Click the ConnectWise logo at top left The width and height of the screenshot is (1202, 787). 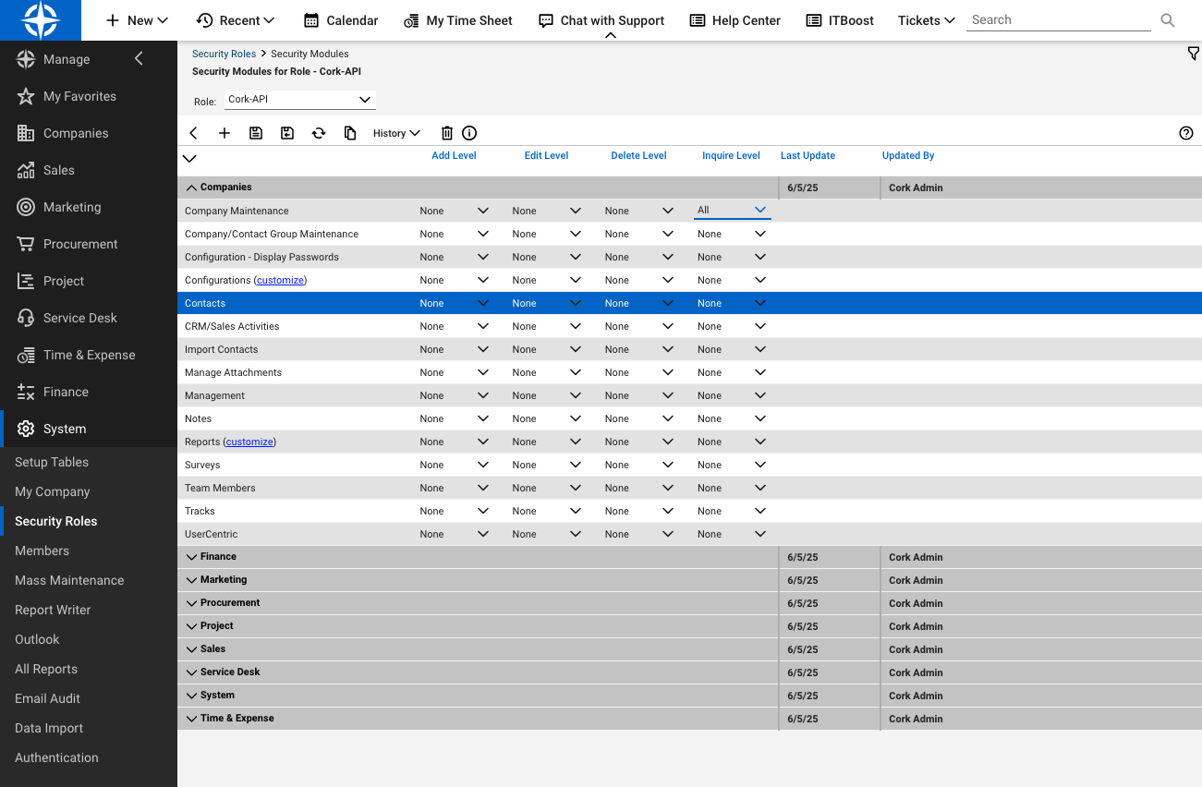point(41,20)
